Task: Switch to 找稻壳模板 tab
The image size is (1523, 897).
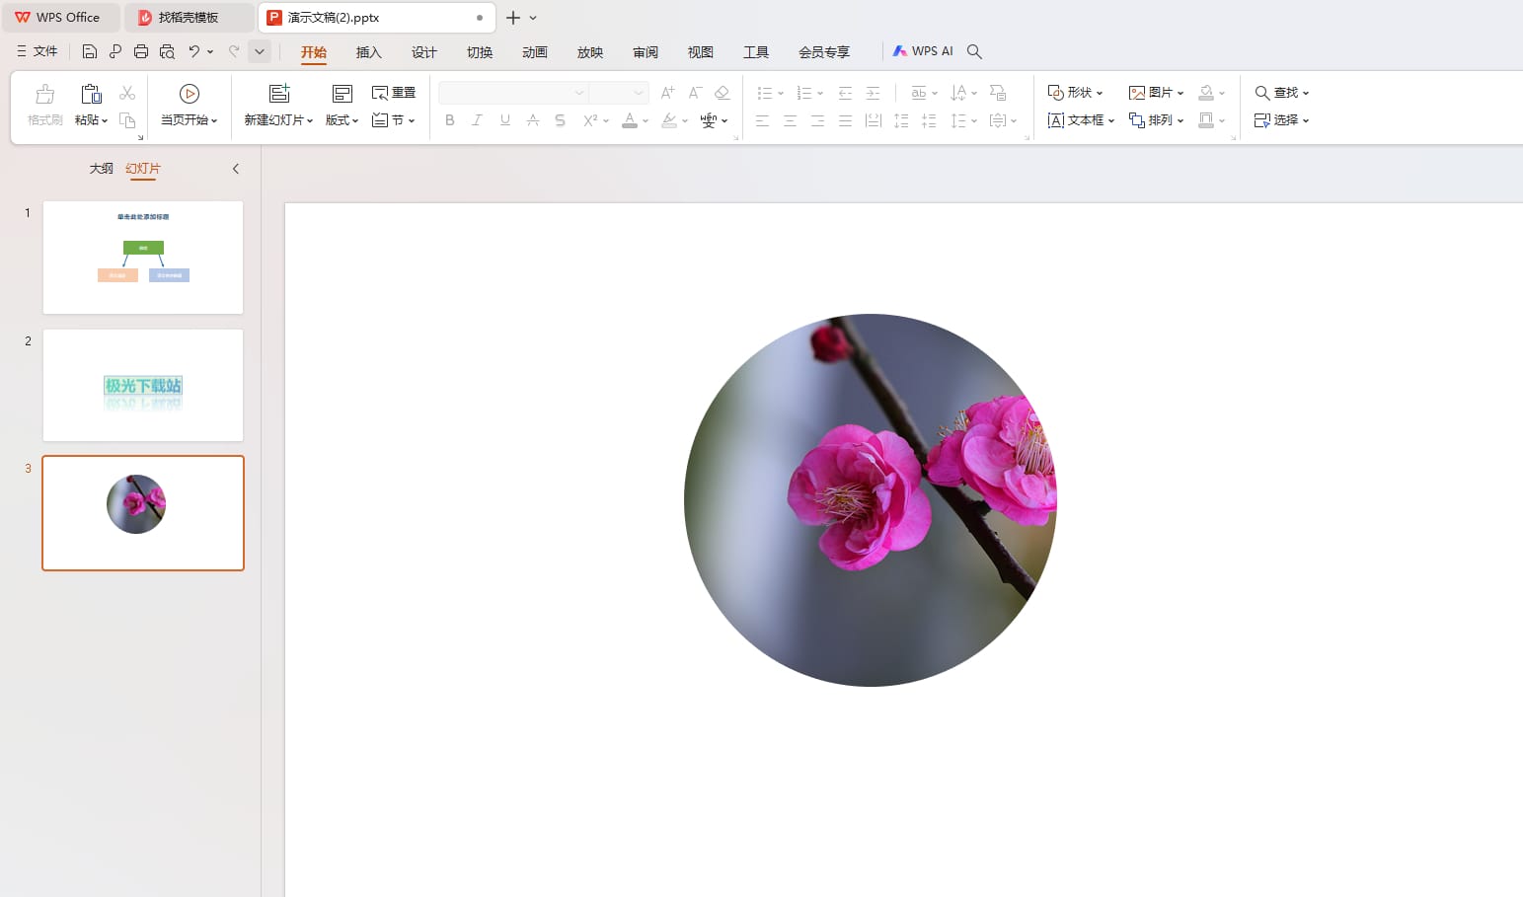Action: pos(188,18)
